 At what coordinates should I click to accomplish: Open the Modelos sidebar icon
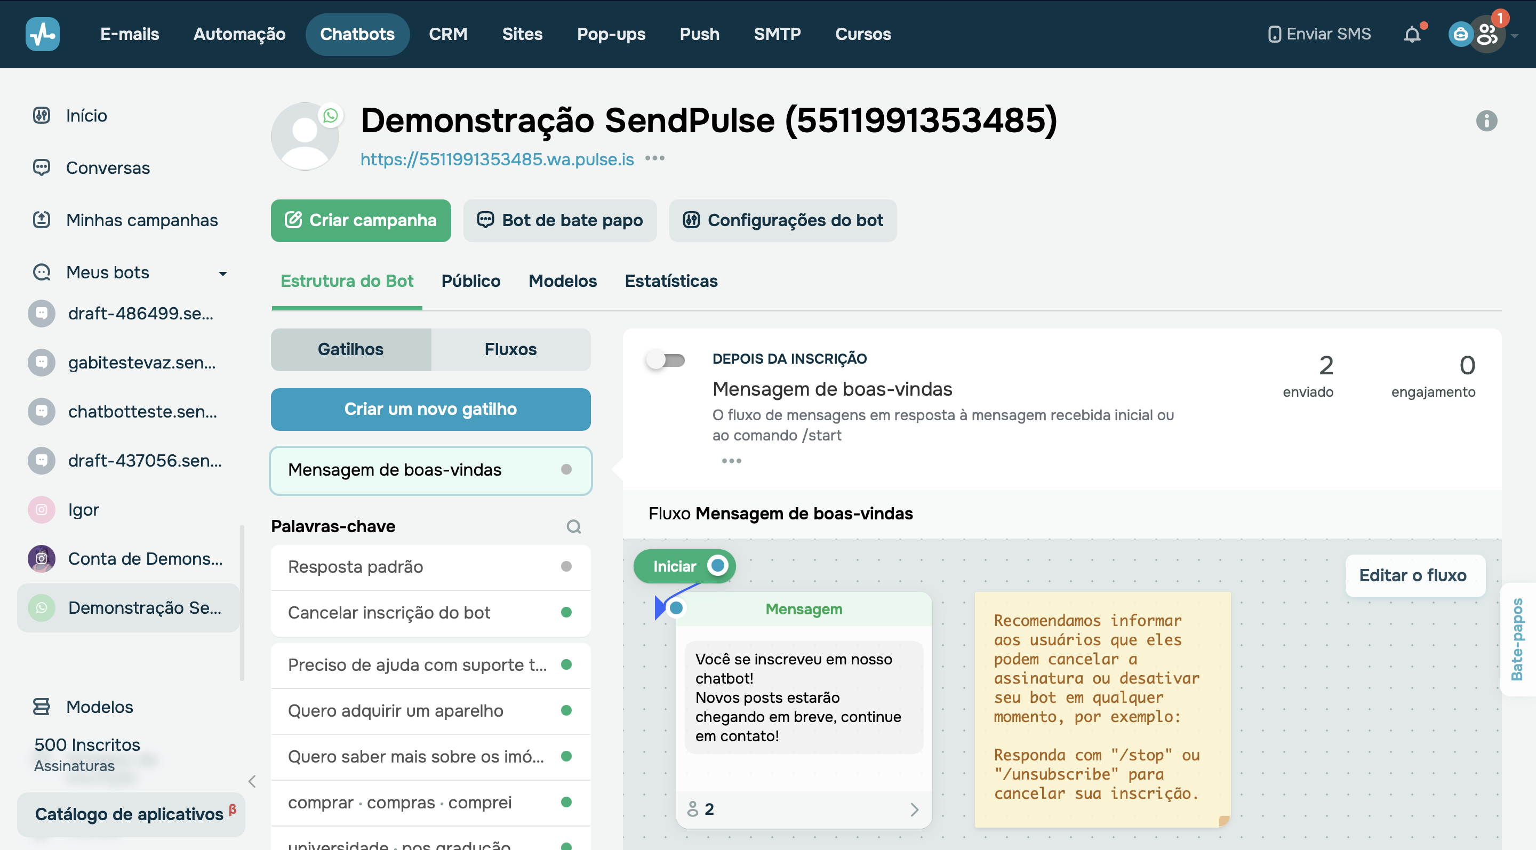[41, 707]
